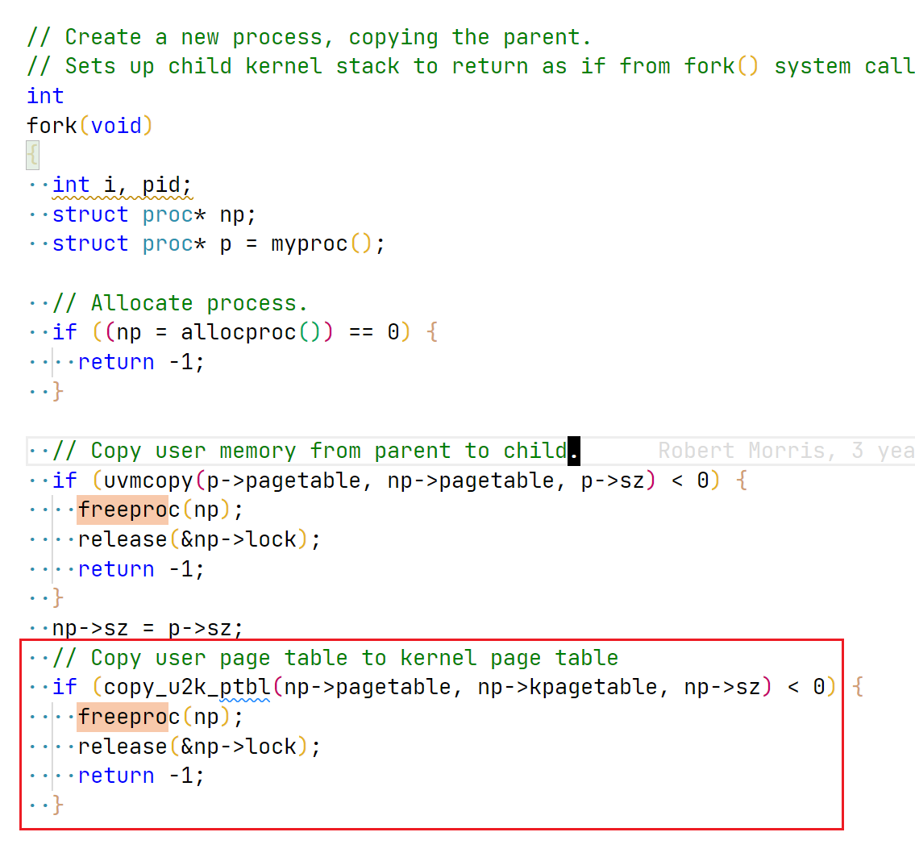This screenshot has height=853, width=915.
Task: Click the "Create a new process" comment line
Action: pyautogui.click(x=310, y=37)
